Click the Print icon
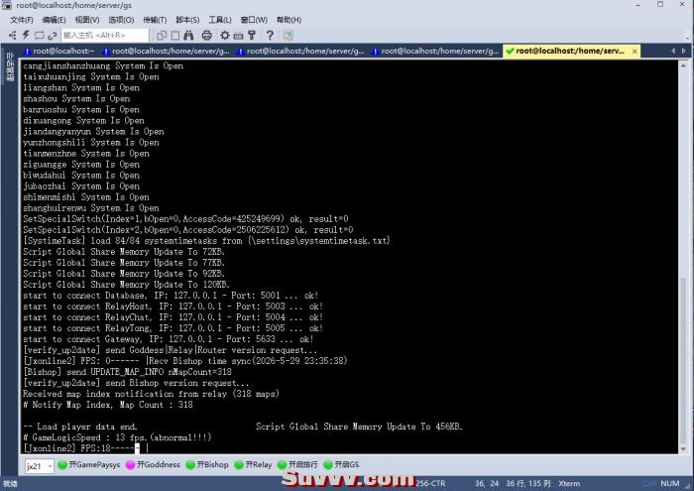 pyautogui.click(x=206, y=35)
